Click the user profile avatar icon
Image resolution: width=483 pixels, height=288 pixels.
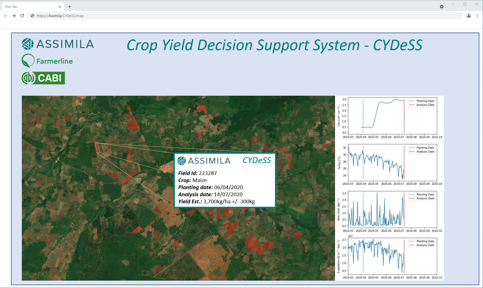pyautogui.click(x=469, y=16)
